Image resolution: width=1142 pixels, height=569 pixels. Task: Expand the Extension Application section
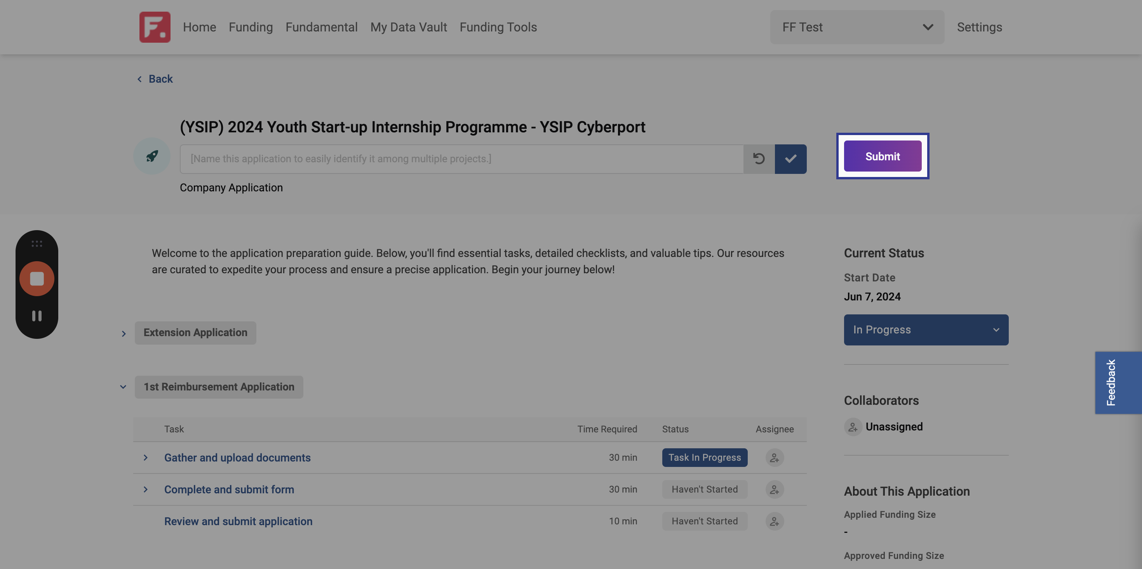(x=124, y=333)
